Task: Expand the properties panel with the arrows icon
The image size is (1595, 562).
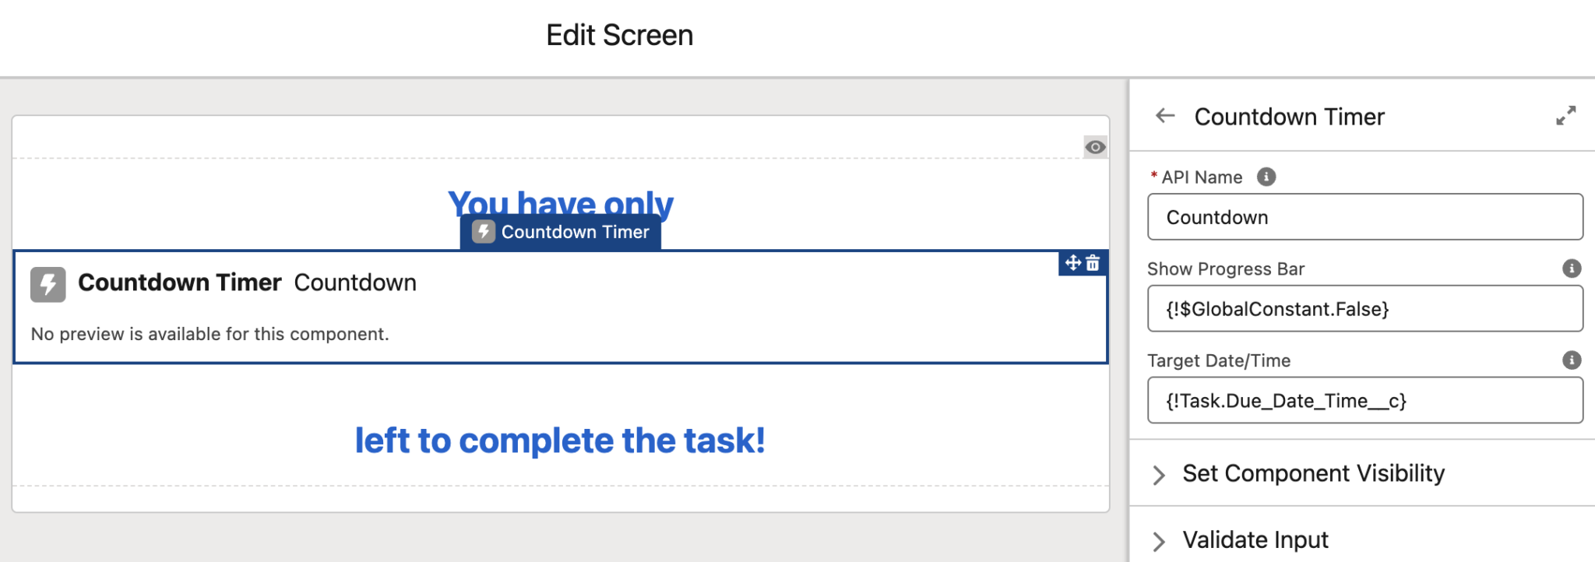Action: click(x=1565, y=116)
